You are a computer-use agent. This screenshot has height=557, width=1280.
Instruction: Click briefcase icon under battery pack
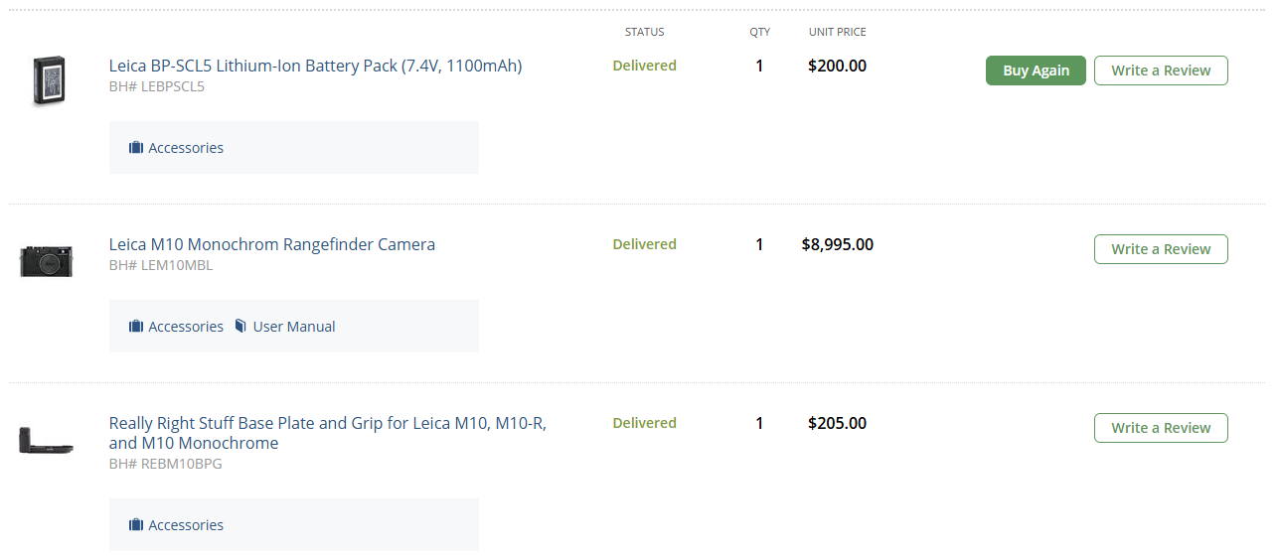tap(136, 148)
